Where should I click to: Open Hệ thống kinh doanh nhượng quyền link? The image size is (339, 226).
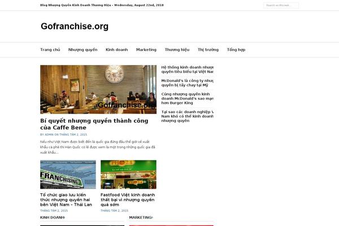pyautogui.click(x=187, y=69)
